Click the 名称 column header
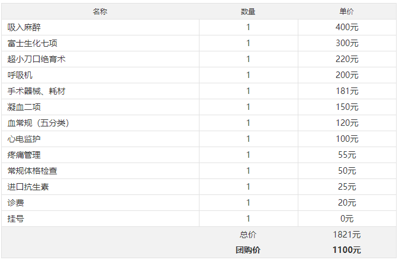Viewport: 399px width, 260px height. click(100, 11)
